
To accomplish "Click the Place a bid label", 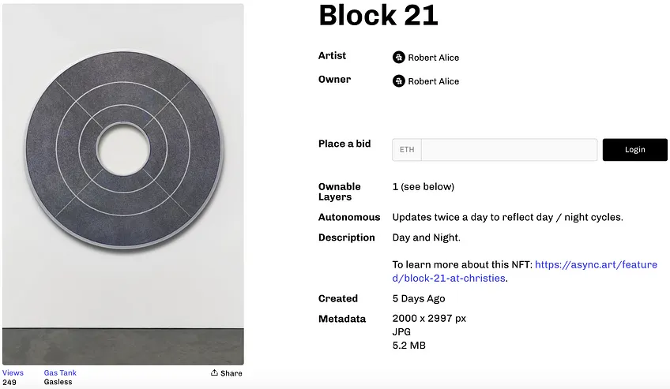I will (x=344, y=144).
